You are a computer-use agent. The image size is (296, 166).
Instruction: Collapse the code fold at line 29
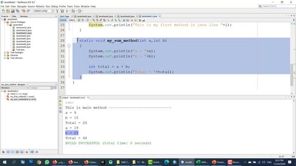(69, 46)
